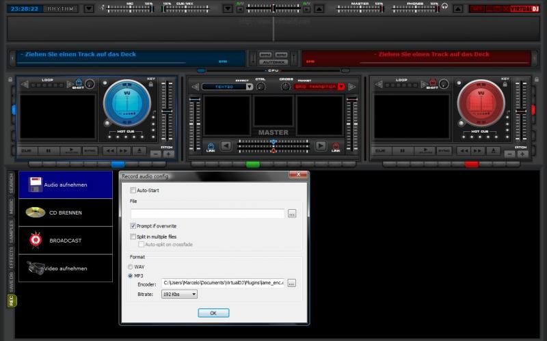
Task: Select the Video aufnehmen option
Action: [x=66, y=268]
